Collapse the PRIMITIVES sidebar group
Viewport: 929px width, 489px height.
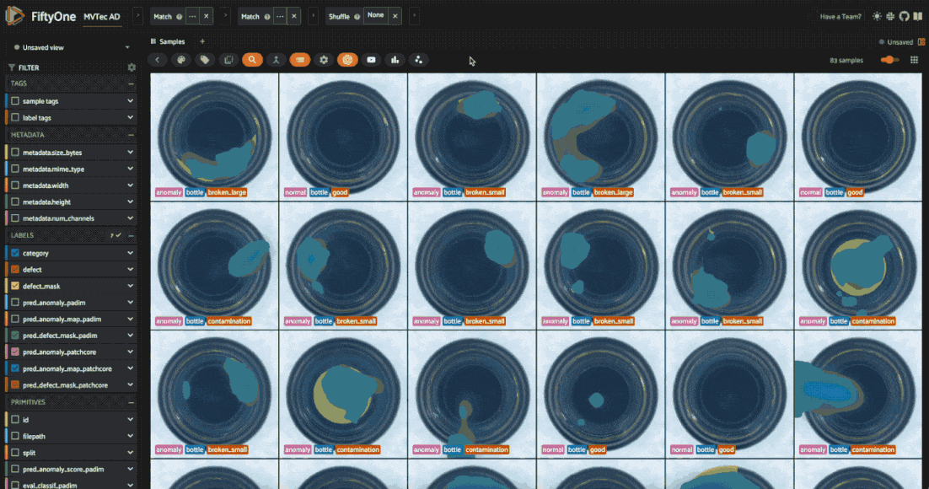coord(131,402)
